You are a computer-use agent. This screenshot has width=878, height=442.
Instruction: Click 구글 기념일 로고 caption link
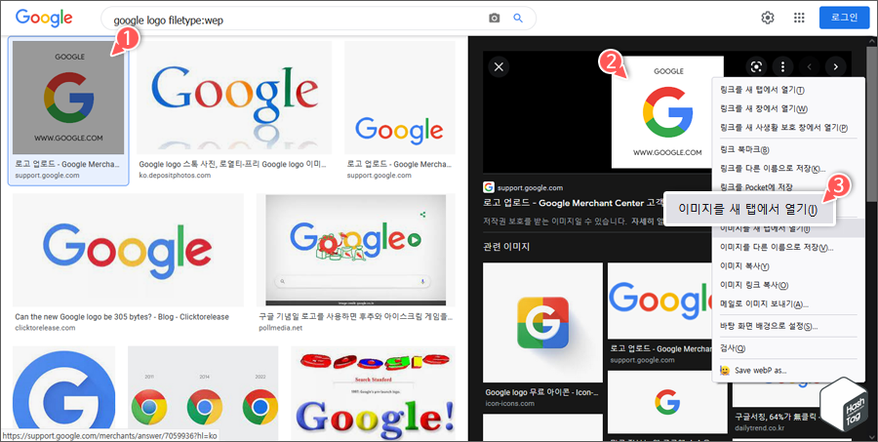355,317
